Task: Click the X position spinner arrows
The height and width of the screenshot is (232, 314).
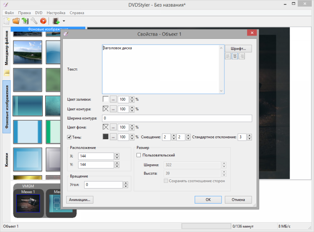Action: (x=117, y=156)
